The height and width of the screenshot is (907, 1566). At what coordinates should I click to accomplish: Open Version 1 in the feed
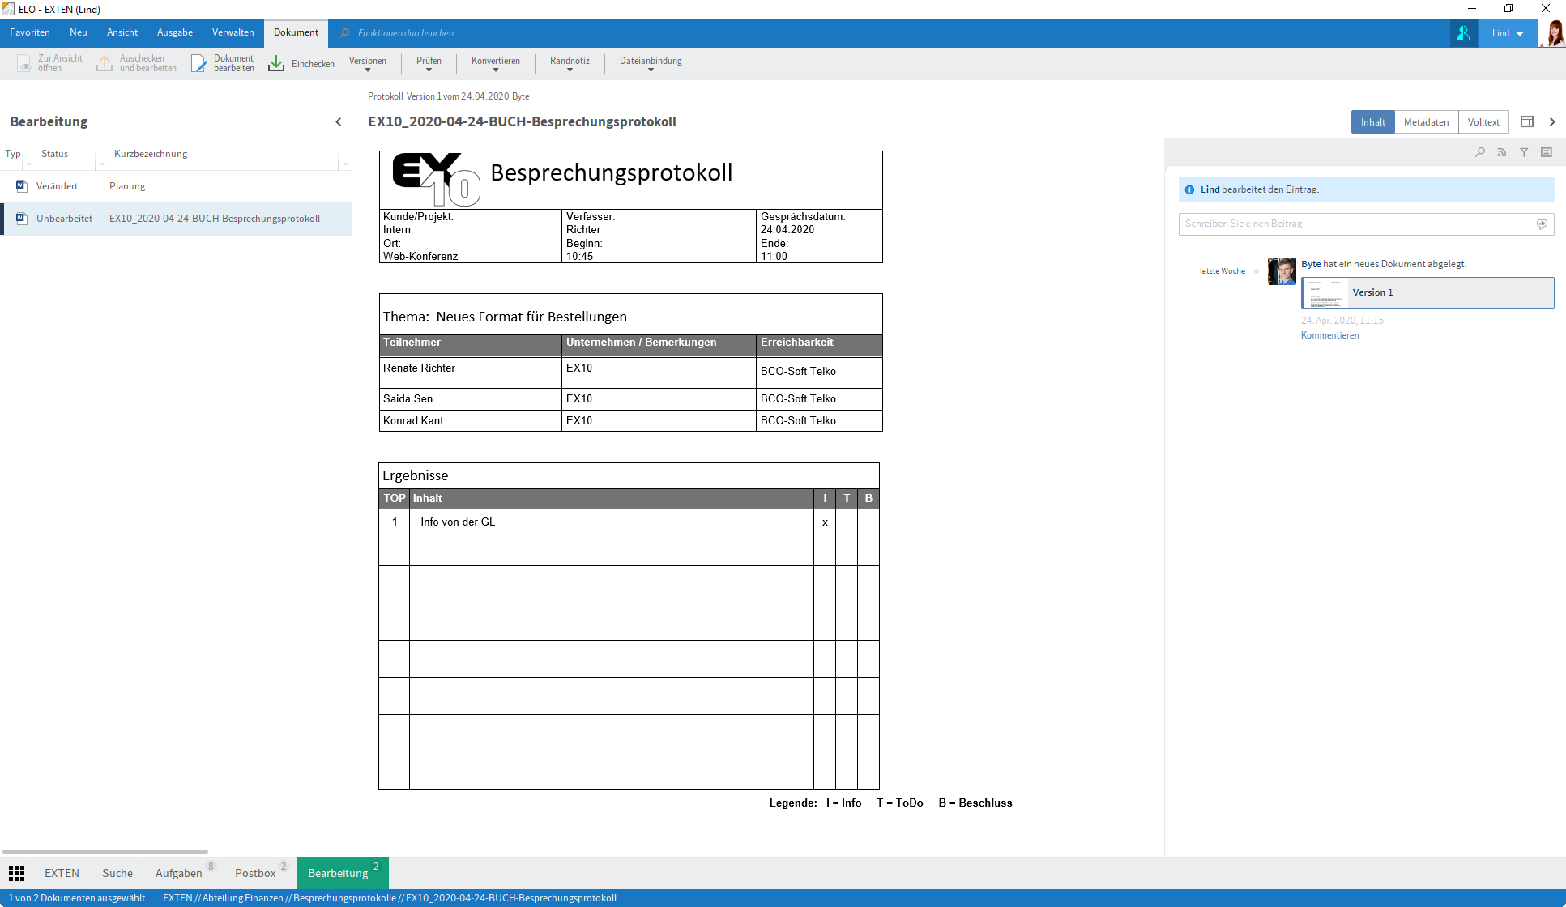1428,292
